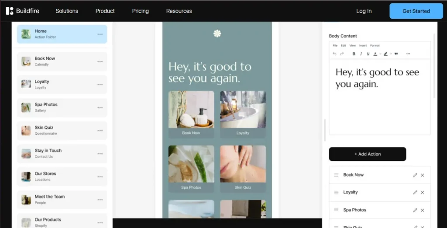Open the Resources navigation menu
This screenshot has height=228, width=447.
point(179,11)
